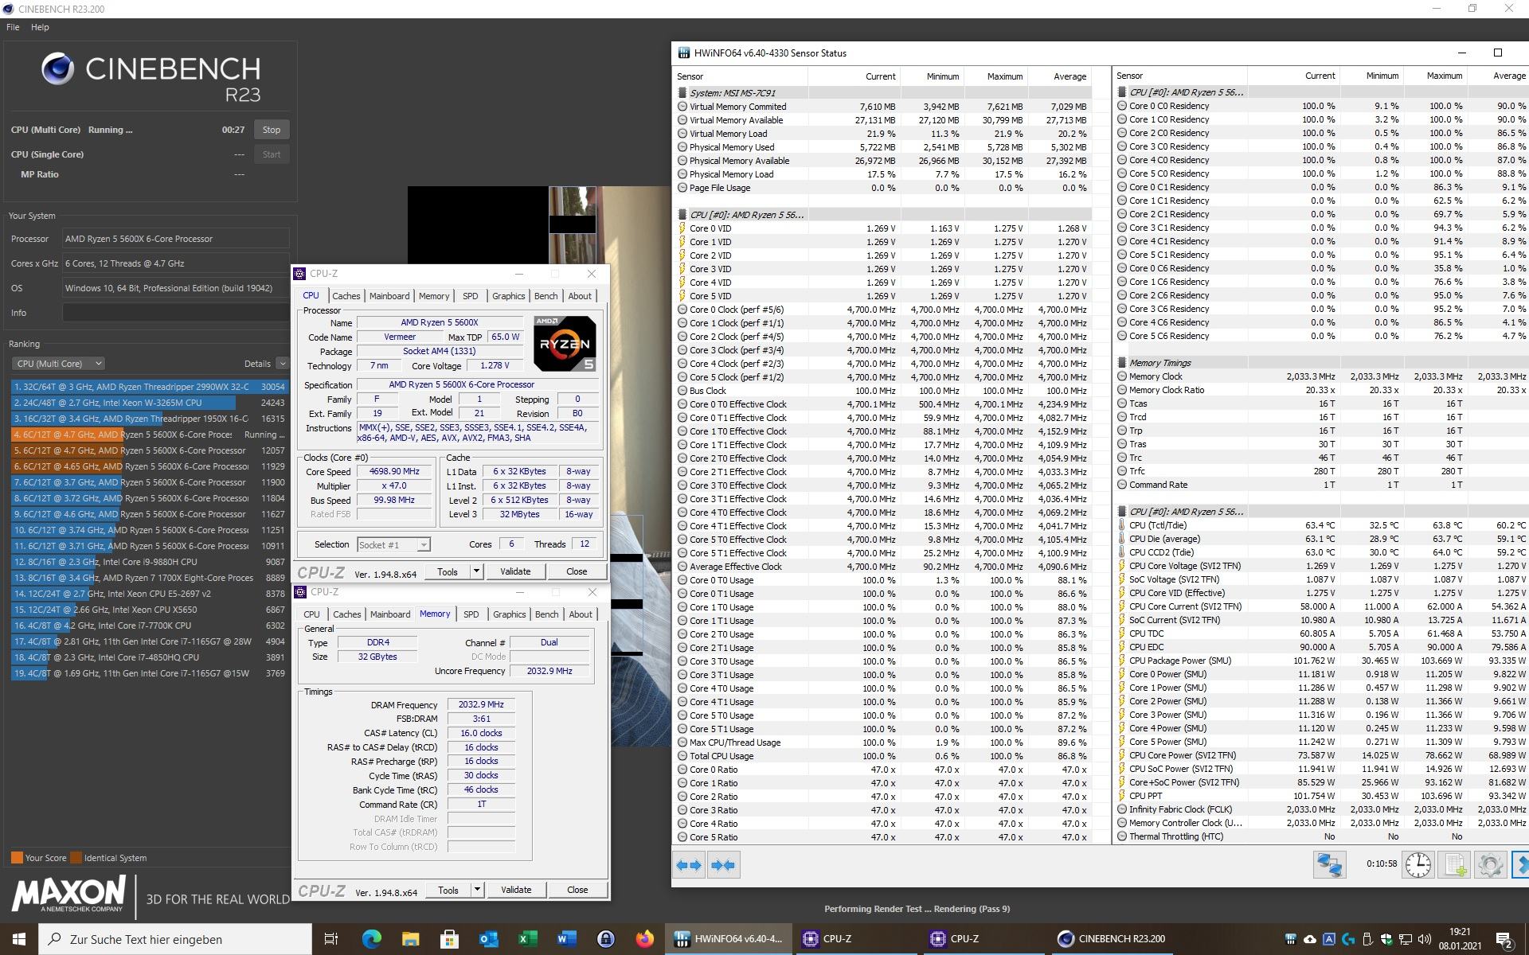Click 'System: MSI MS-7C91' section header
1529x955 pixels.
(882, 93)
